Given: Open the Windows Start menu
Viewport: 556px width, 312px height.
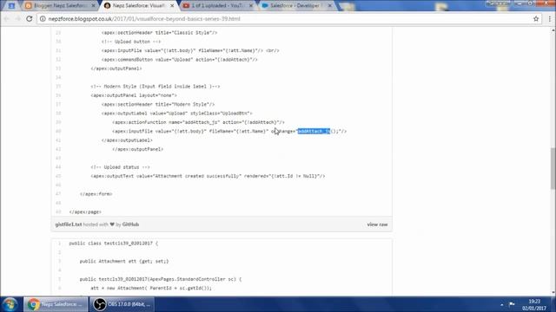Looking at the screenshot, I should point(10,304).
